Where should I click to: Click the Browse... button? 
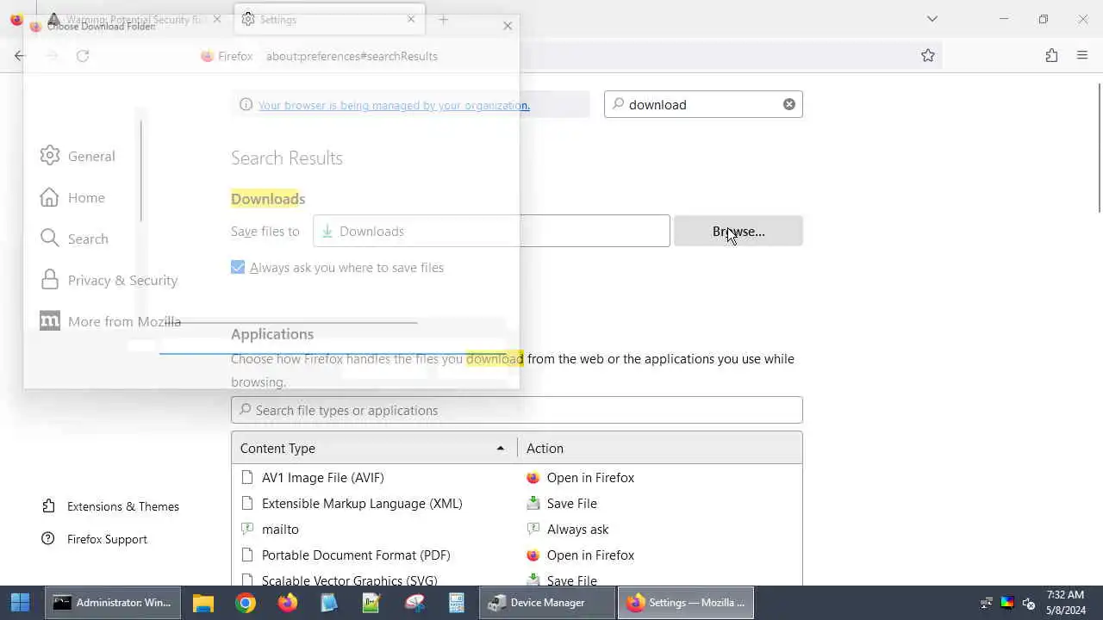pyautogui.click(x=738, y=231)
